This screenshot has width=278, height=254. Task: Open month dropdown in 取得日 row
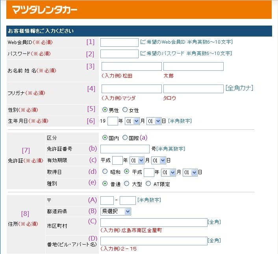[169, 172]
